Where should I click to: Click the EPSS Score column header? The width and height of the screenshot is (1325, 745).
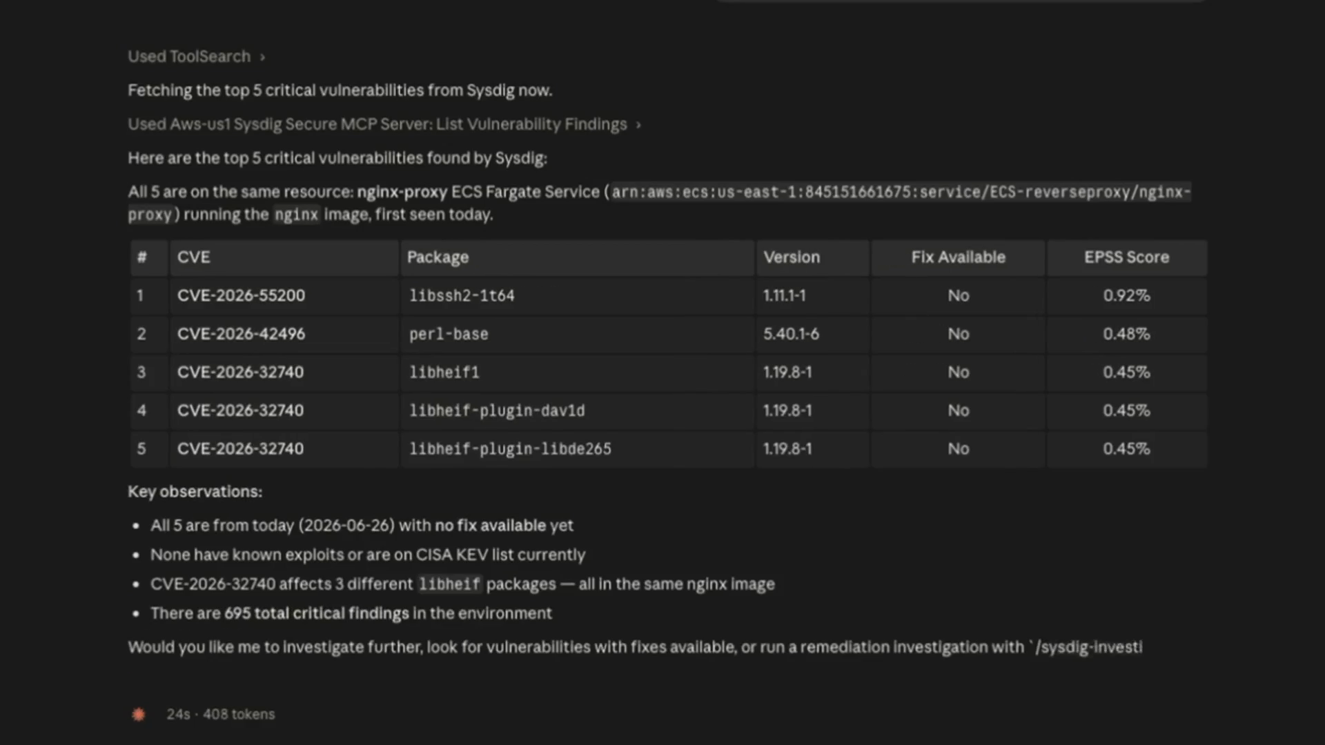pos(1126,257)
